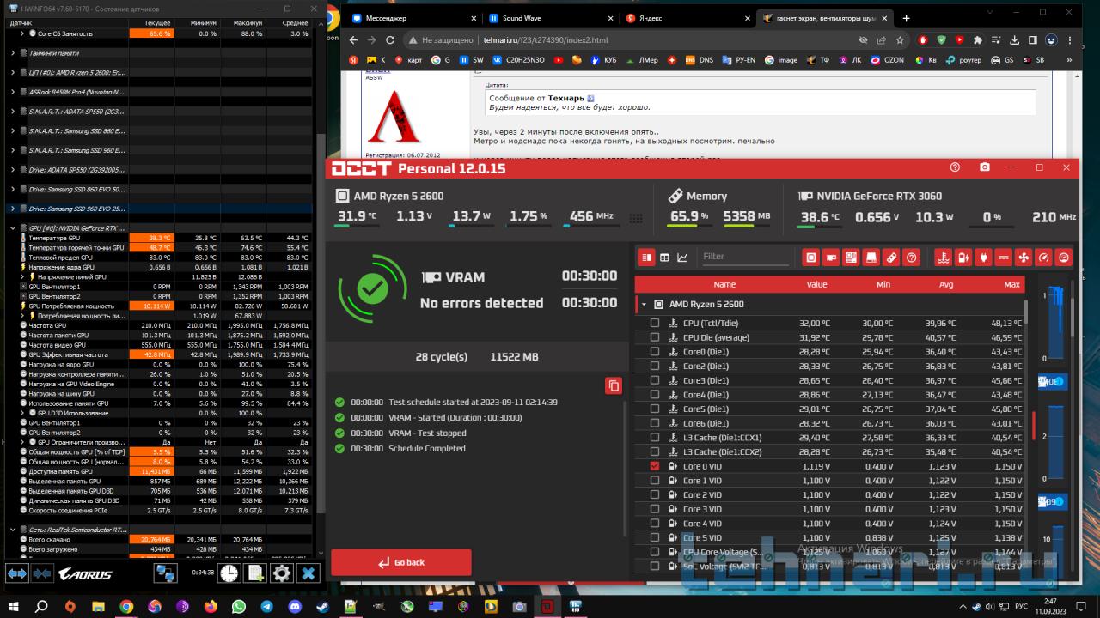Check the CPU (Tctl/Tdie) checkbox
The height and width of the screenshot is (618, 1100).
pyautogui.click(x=655, y=324)
